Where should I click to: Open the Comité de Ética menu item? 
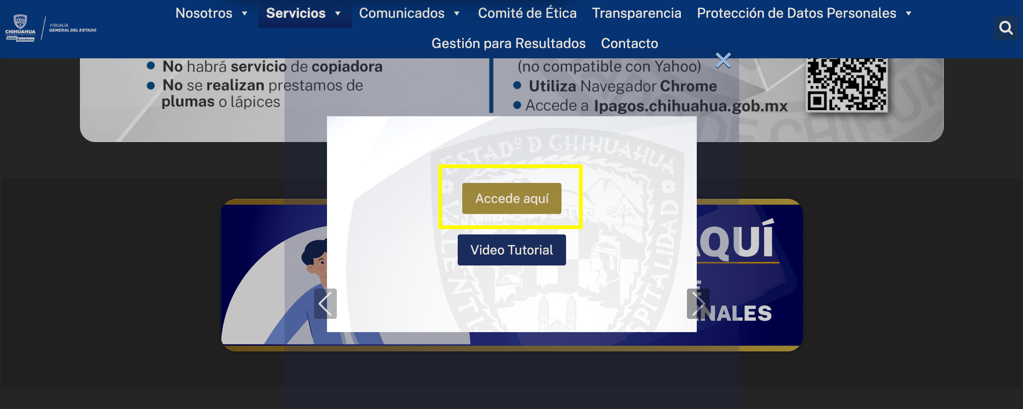click(x=528, y=13)
